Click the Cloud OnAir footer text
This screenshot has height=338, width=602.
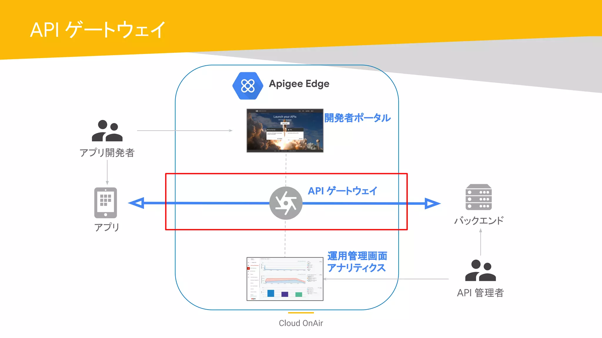(x=301, y=323)
